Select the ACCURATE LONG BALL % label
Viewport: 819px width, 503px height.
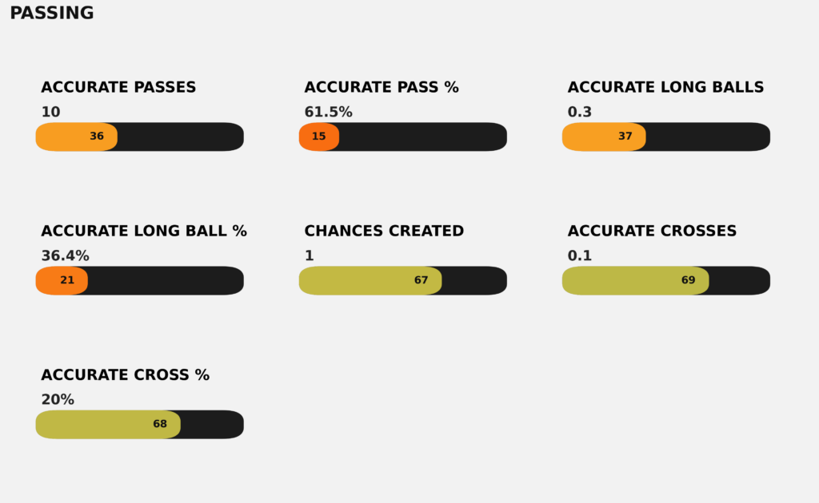[x=144, y=232]
